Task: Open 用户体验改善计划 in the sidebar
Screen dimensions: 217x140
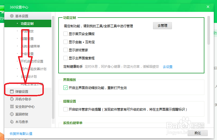Action: coord(34,69)
